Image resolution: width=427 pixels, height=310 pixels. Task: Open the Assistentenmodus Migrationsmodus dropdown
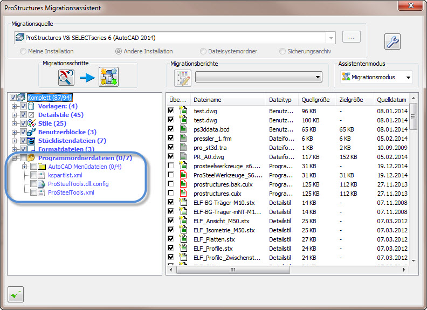[x=408, y=77]
